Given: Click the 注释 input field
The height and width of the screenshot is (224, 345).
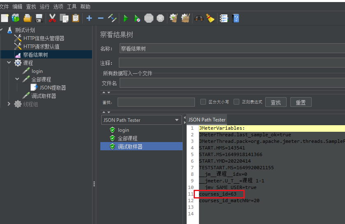Looking at the screenshot, I should tap(232, 63).
